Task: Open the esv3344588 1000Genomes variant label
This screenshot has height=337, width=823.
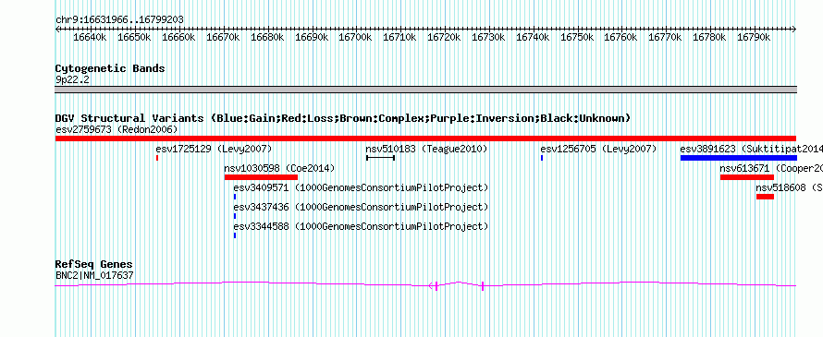Action: pos(362,227)
